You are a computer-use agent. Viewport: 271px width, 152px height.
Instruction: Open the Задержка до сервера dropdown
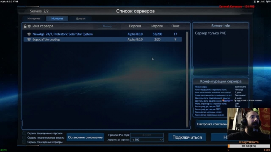147,140
